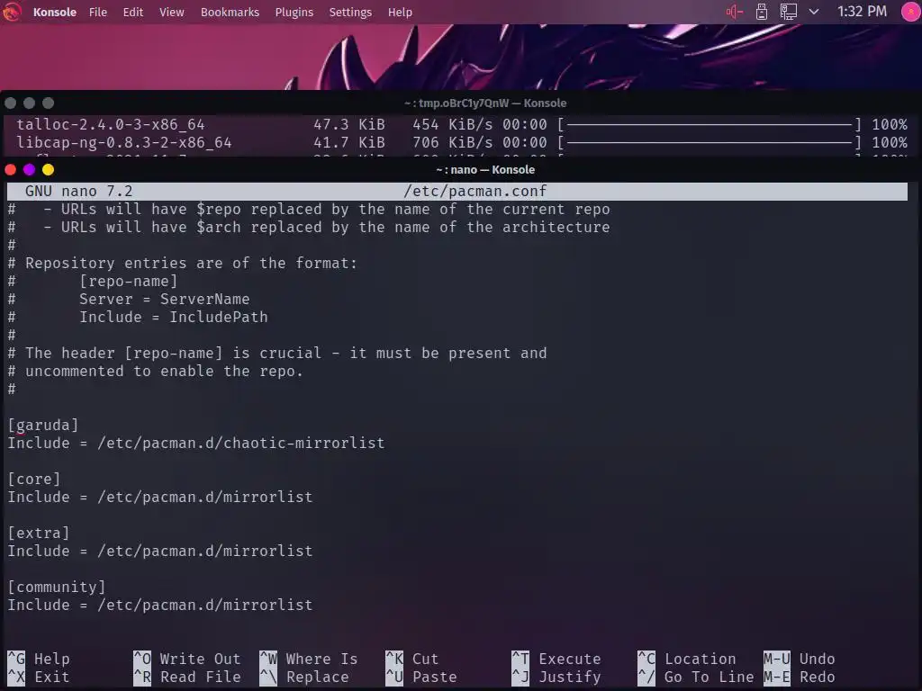Click the purple button on nano Konsole titlebar
Image resolution: width=922 pixels, height=691 pixels.
[30, 170]
